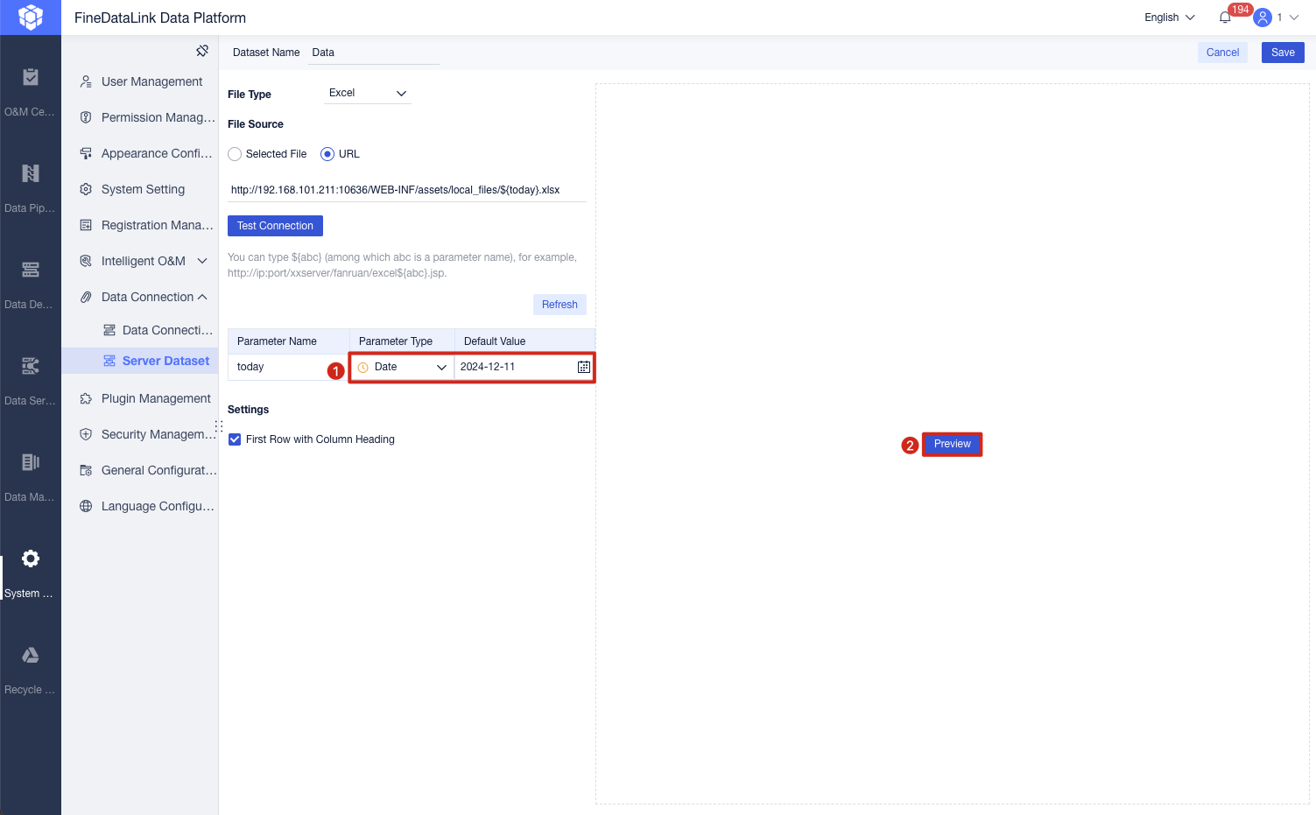Image resolution: width=1316 pixels, height=815 pixels.
Task: Open calendar picker for Default Value
Action: click(584, 367)
